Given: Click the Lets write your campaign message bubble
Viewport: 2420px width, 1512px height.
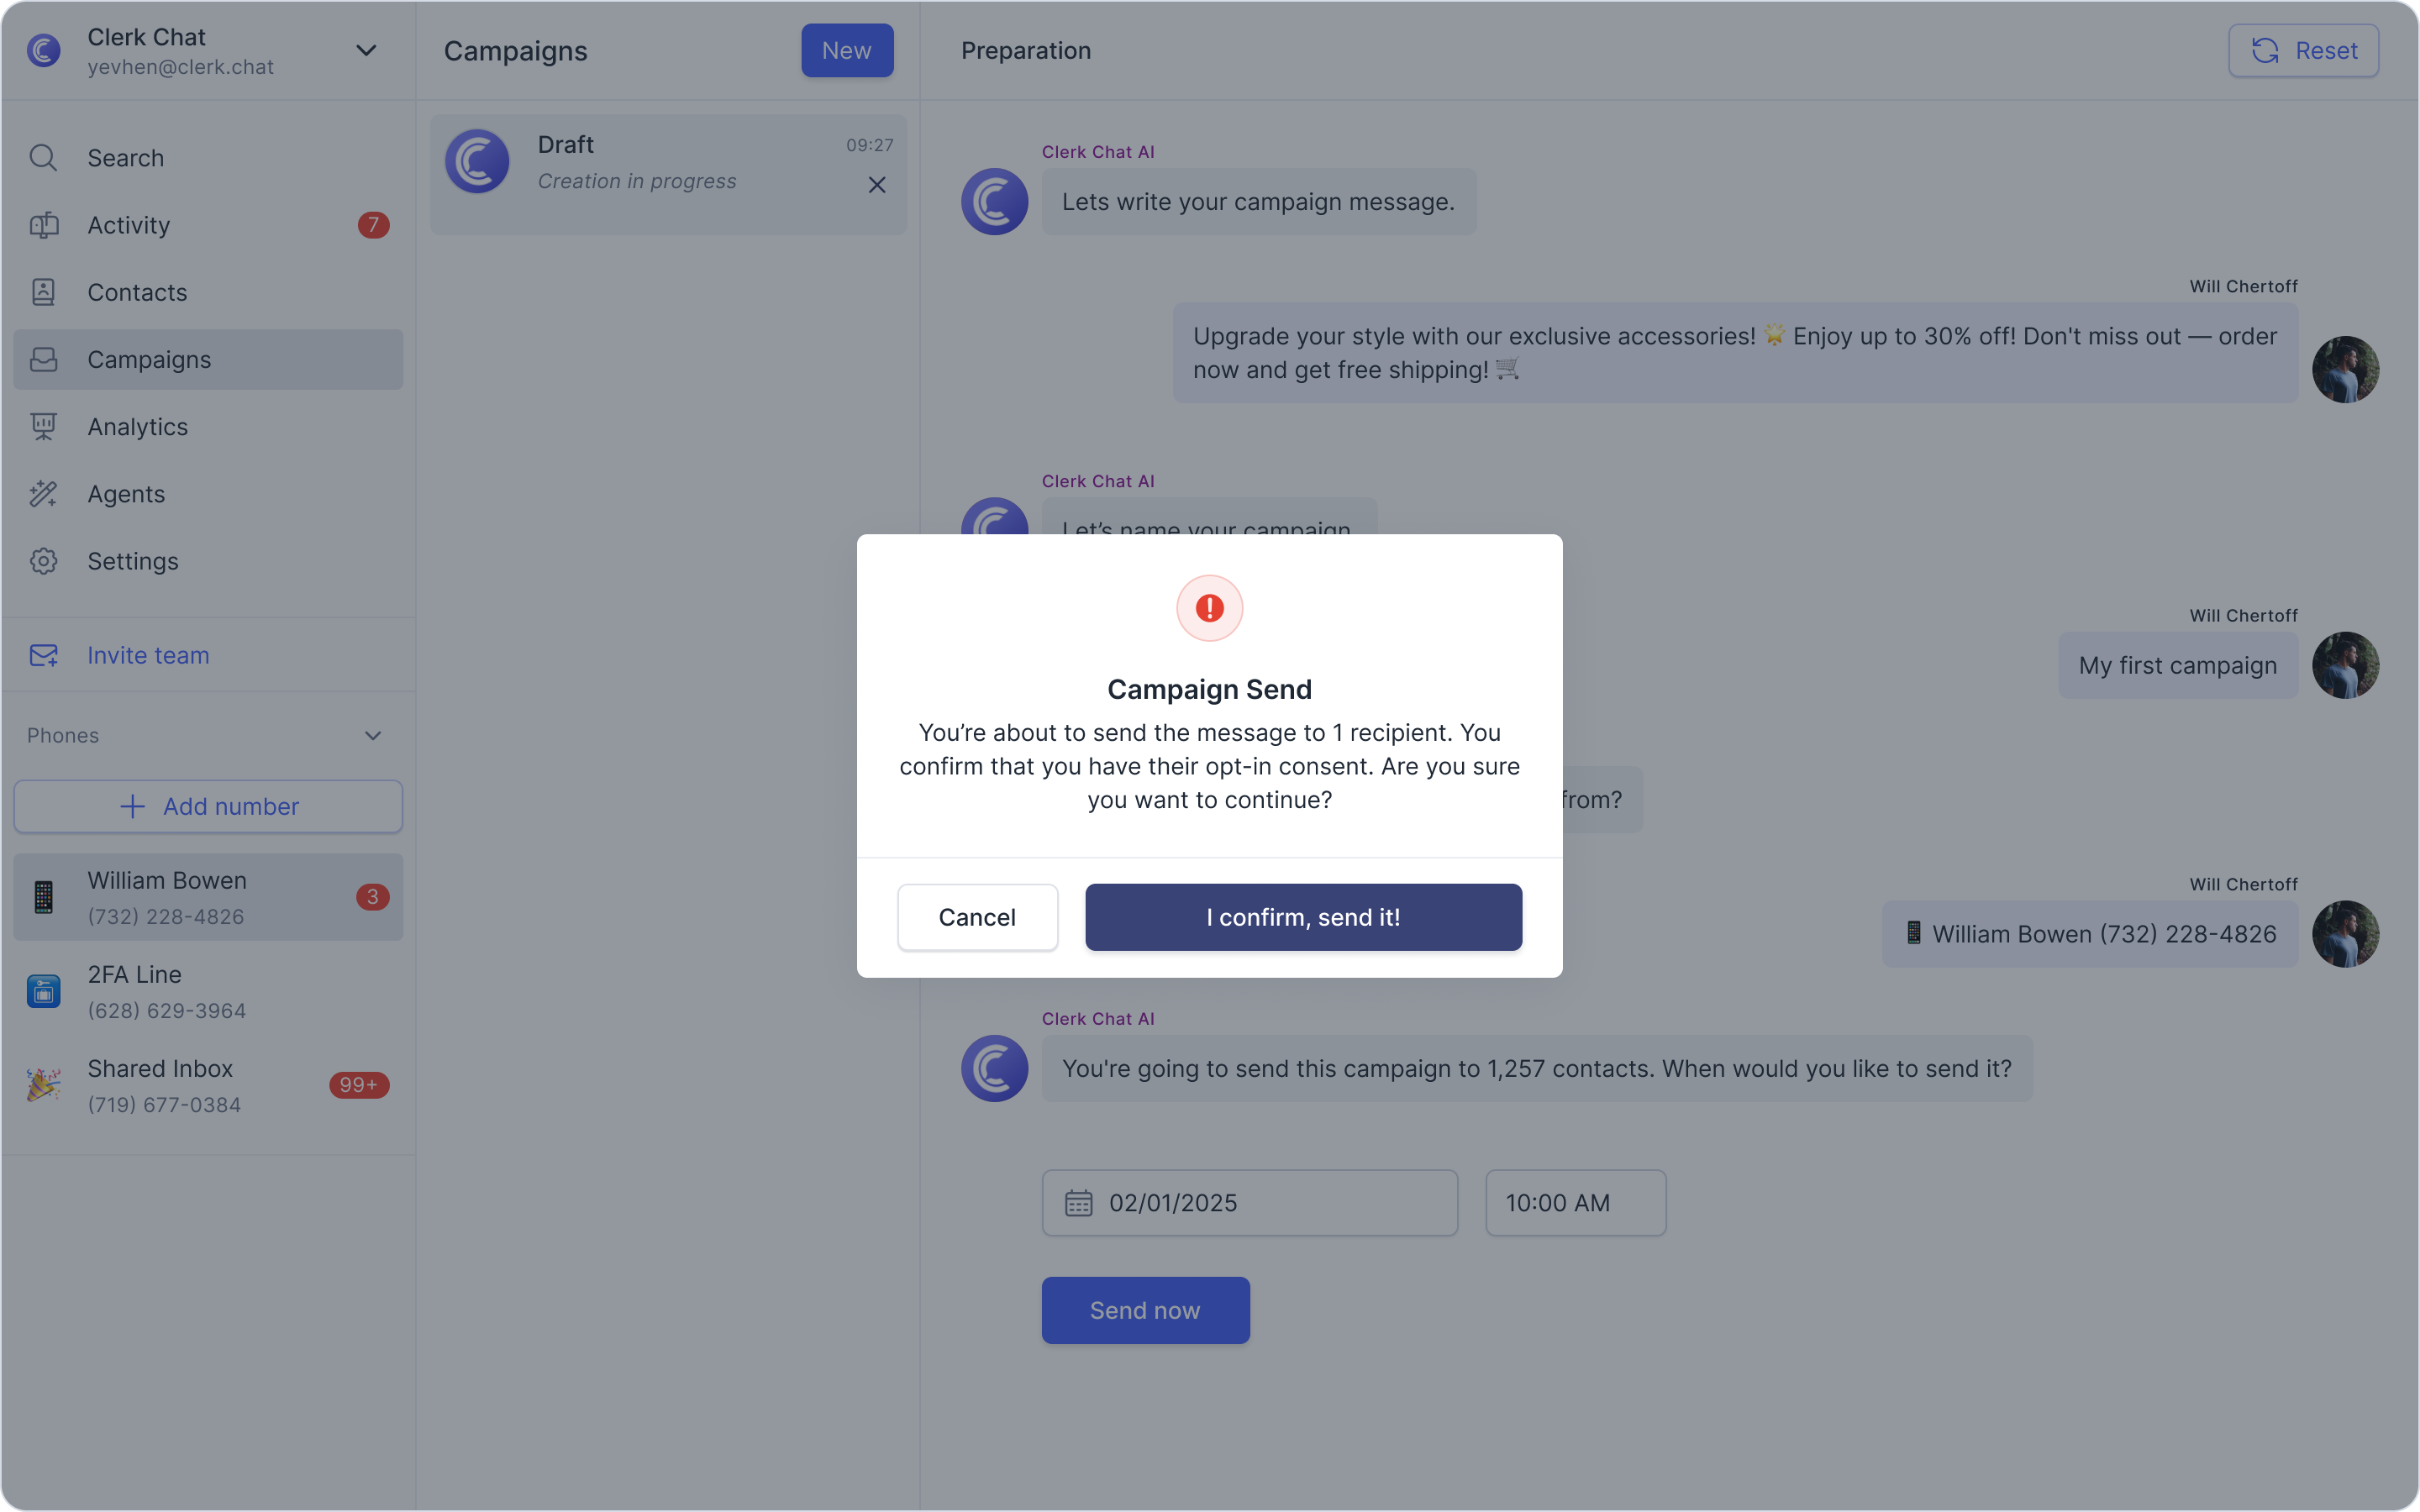Looking at the screenshot, I should pyautogui.click(x=1258, y=201).
